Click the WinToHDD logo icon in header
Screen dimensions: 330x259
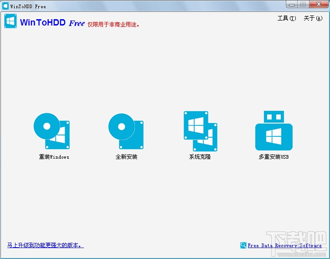click(10, 21)
